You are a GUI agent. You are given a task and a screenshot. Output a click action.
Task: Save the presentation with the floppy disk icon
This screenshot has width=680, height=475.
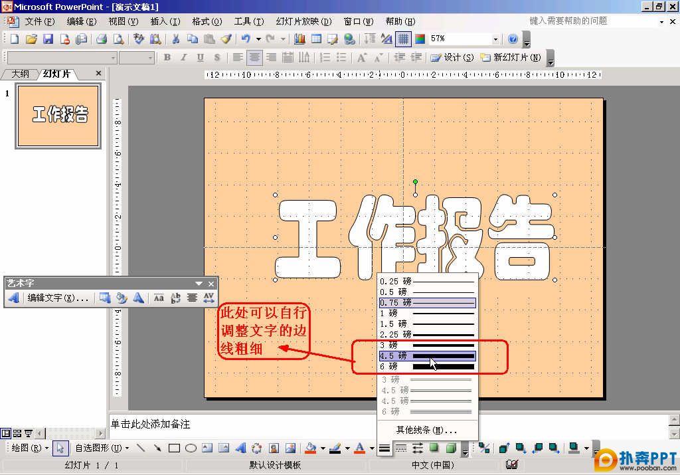[x=48, y=39]
